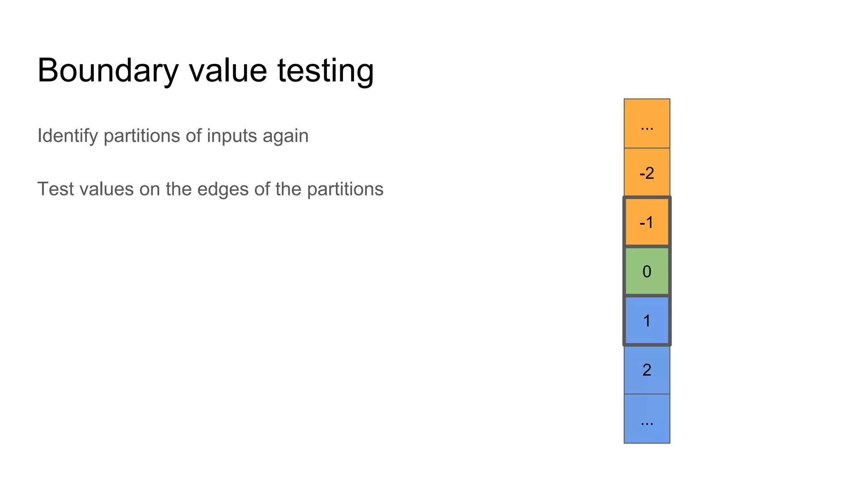
Task: Click the word "value" in the title
Action: [228, 70]
